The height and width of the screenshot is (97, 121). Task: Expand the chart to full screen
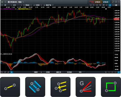point(113,2)
